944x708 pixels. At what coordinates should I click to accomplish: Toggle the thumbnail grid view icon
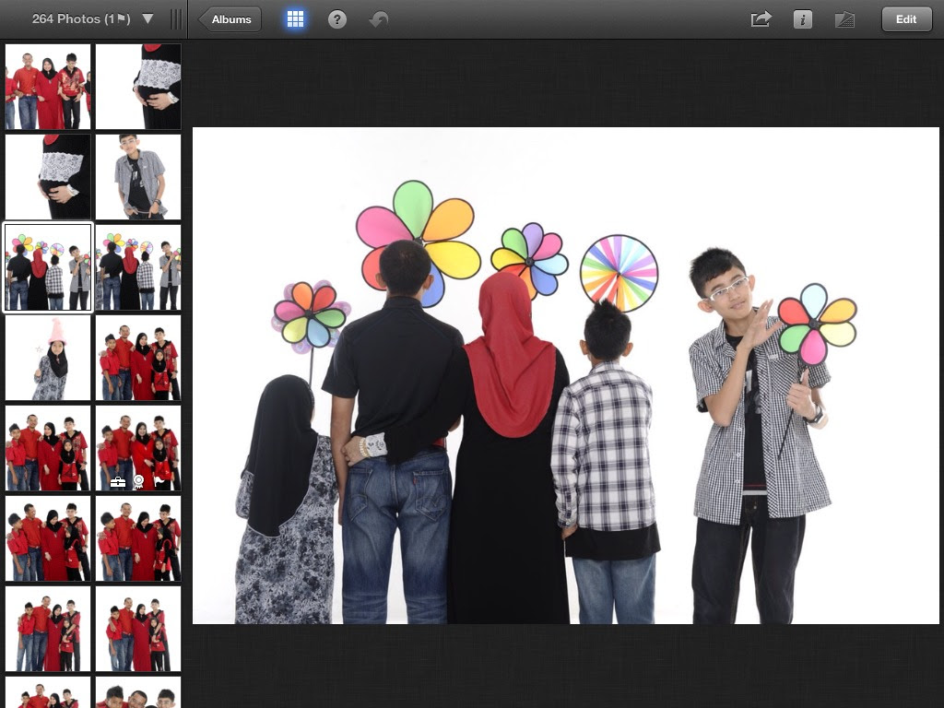[295, 19]
